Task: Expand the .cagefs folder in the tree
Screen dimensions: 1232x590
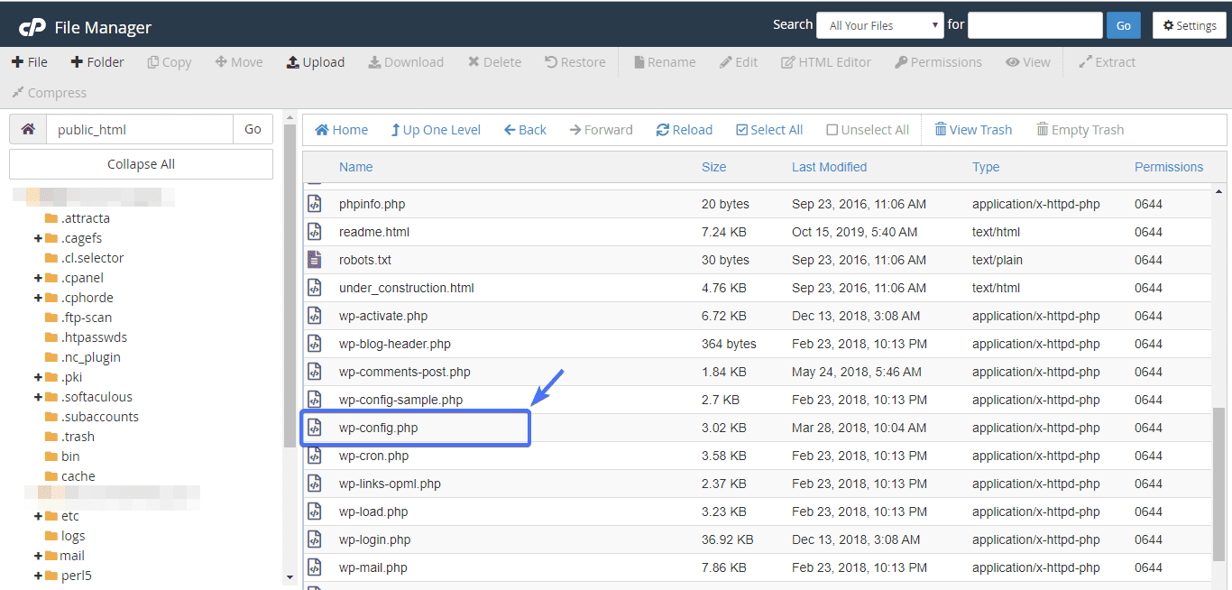Action: pyautogui.click(x=38, y=238)
